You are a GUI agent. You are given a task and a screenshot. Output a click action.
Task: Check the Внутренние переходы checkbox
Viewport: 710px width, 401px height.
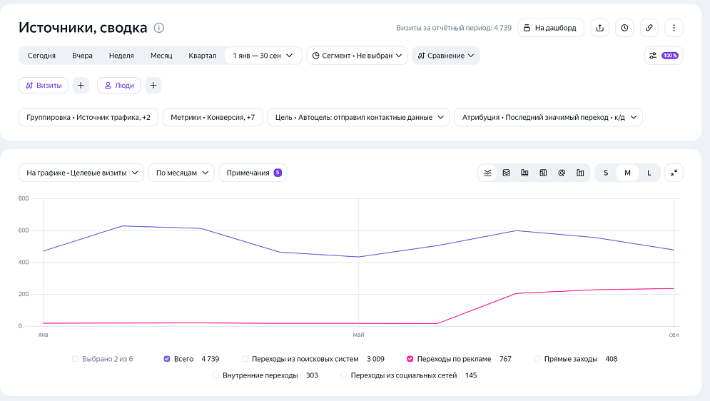coord(215,375)
